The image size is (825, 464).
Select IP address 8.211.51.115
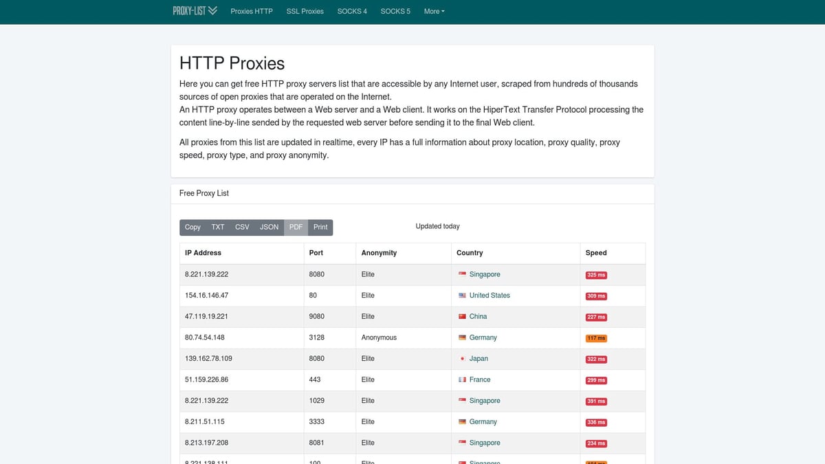(205, 422)
